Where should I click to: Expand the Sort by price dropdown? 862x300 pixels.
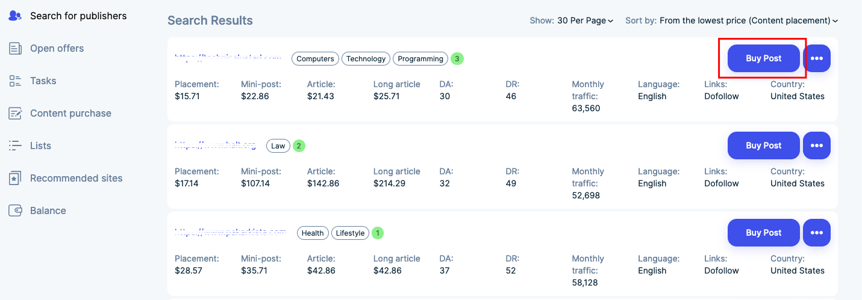(x=748, y=20)
